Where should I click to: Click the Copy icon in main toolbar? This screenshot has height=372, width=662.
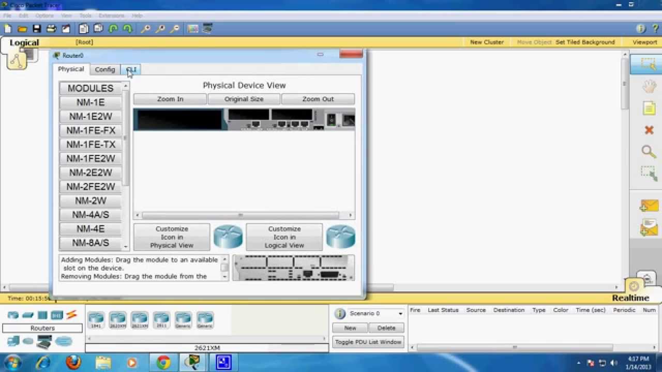point(84,29)
